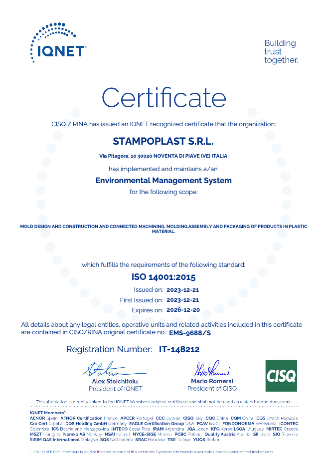Click the Quality Austria member entry
Screen dimensions: 322x468
coord(227,434)
